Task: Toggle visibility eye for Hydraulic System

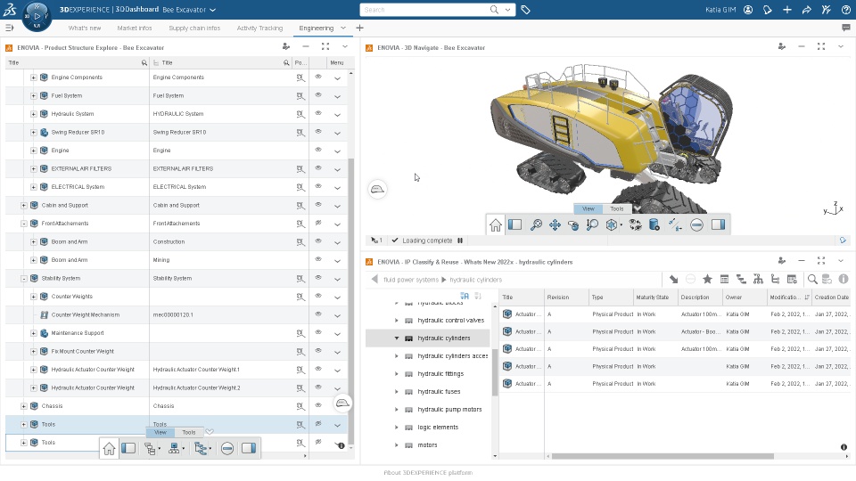Action: [318, 113]
